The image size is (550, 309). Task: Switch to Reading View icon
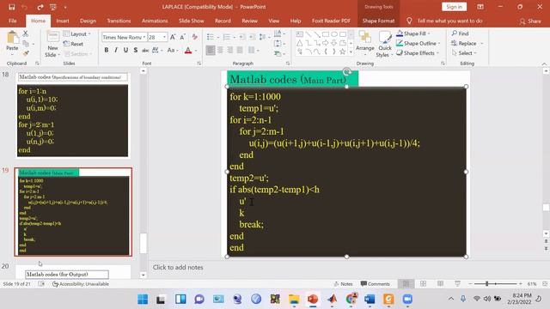coord(440,283)
